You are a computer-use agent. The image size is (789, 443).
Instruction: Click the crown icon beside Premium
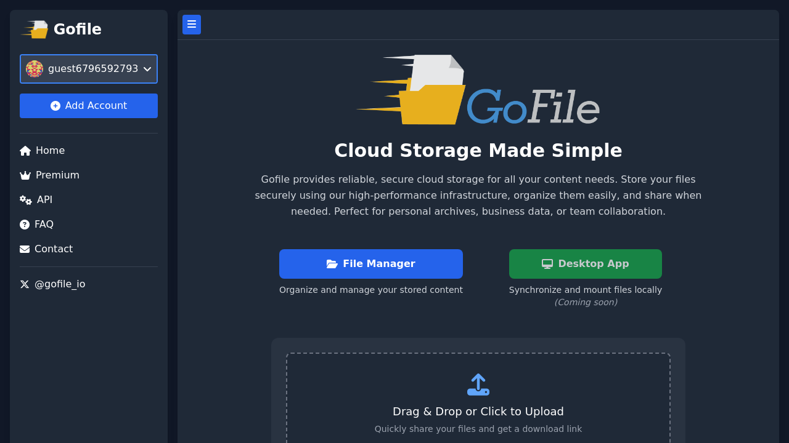[x=25, y=175]
